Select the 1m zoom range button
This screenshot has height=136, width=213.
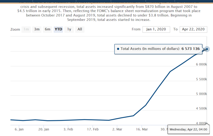pyautogui.click(x=26, y=29)
